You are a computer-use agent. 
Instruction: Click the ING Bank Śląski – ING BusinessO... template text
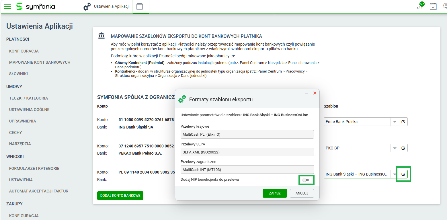357,174
